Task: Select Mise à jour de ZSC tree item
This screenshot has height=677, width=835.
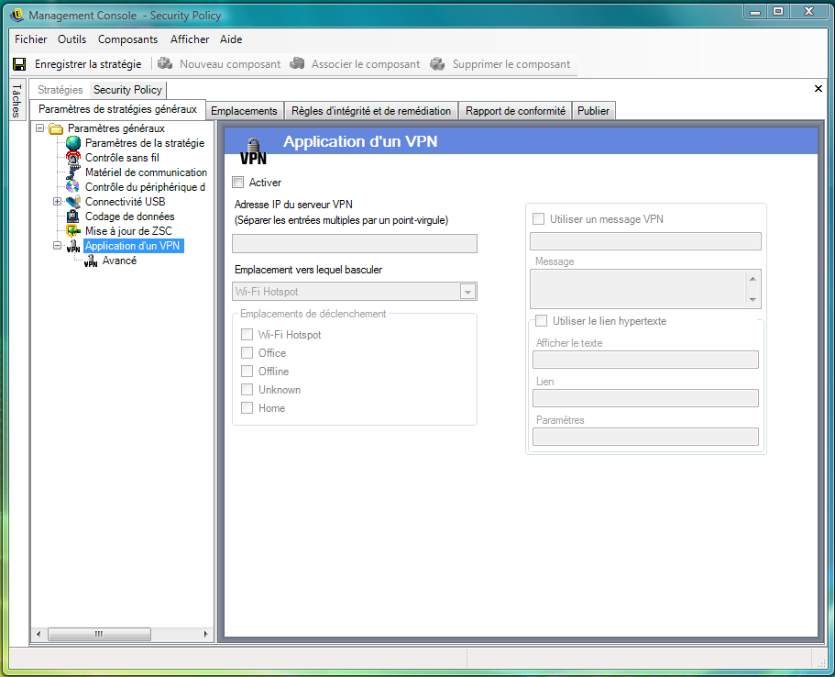Action: point(128,231)
